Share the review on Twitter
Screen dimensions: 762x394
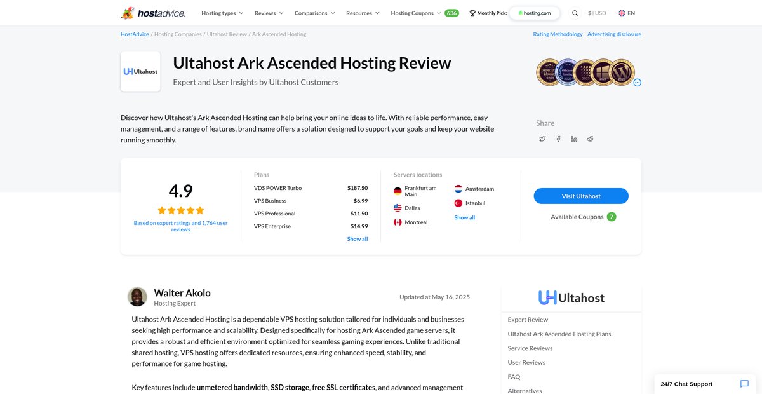tap(542, 139)
